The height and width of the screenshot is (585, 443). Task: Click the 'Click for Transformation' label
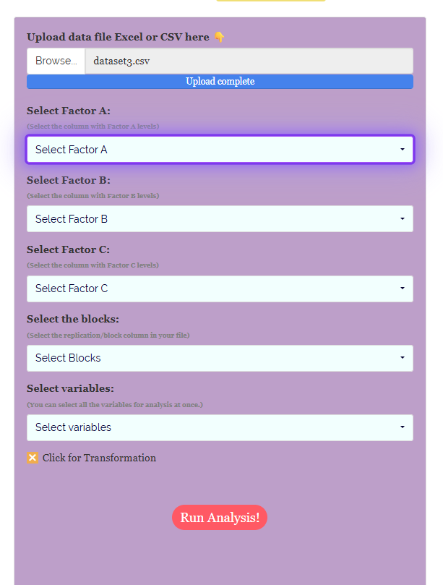pyautogui.click(x=99, y=458)
